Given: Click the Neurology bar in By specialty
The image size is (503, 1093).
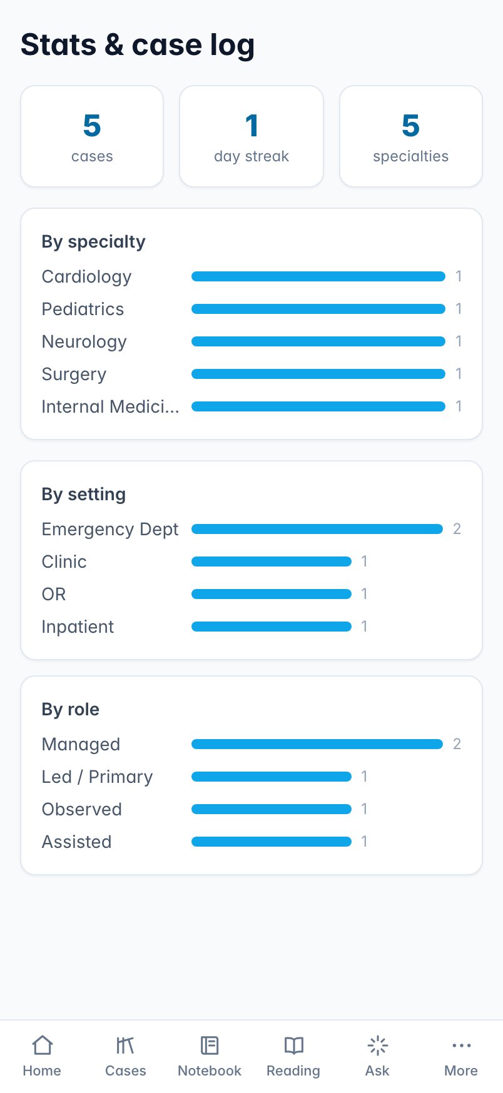Looking at the screenshot, I should point(318,341).
